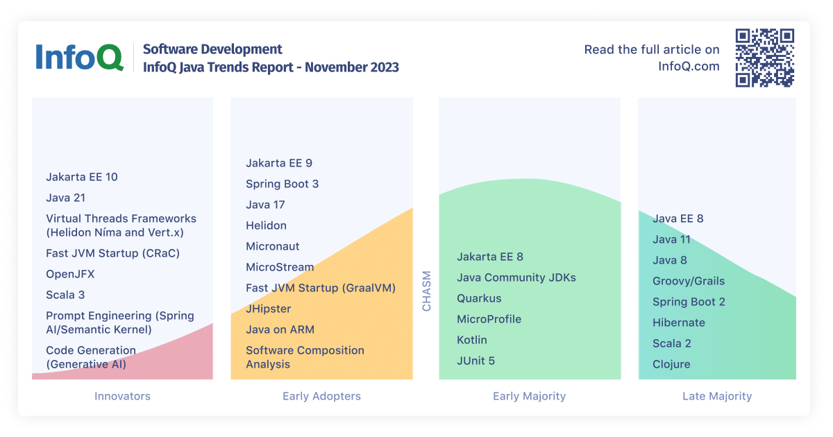Click "Clojure" in the Late Majority column
This screenshot has width=833, height=437.
(x=671, y=363)
